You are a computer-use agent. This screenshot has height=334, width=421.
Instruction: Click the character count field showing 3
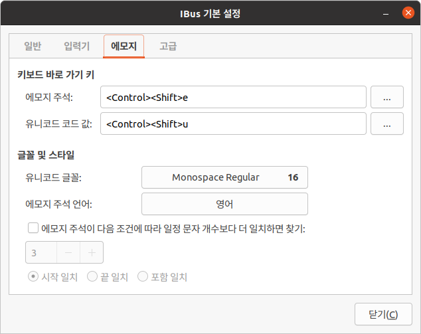pos(41,252)
